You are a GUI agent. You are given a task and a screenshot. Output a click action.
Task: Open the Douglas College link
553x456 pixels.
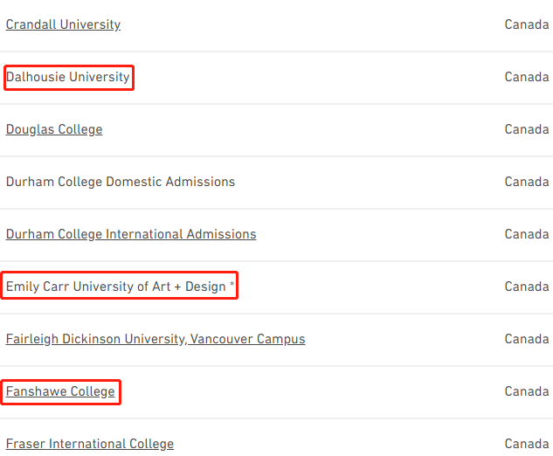(x=54, y=129)
